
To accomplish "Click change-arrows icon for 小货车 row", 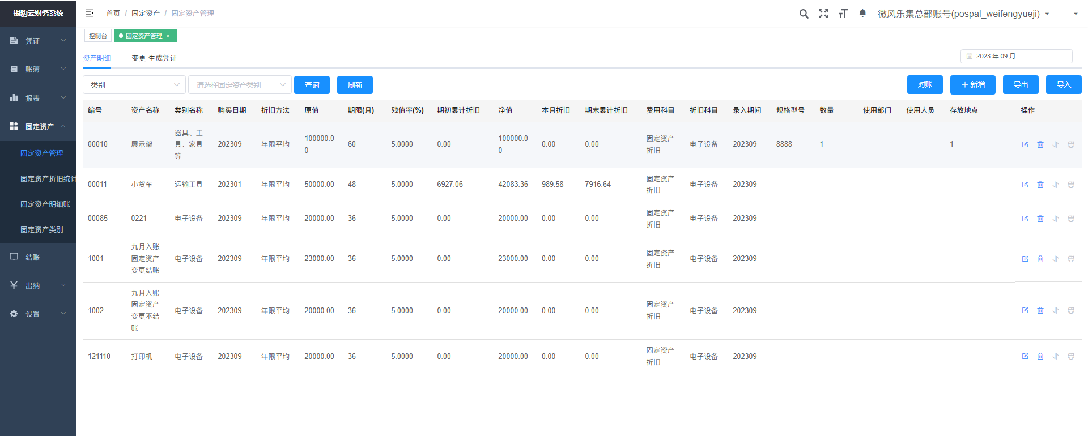I will pos(1056,185).
